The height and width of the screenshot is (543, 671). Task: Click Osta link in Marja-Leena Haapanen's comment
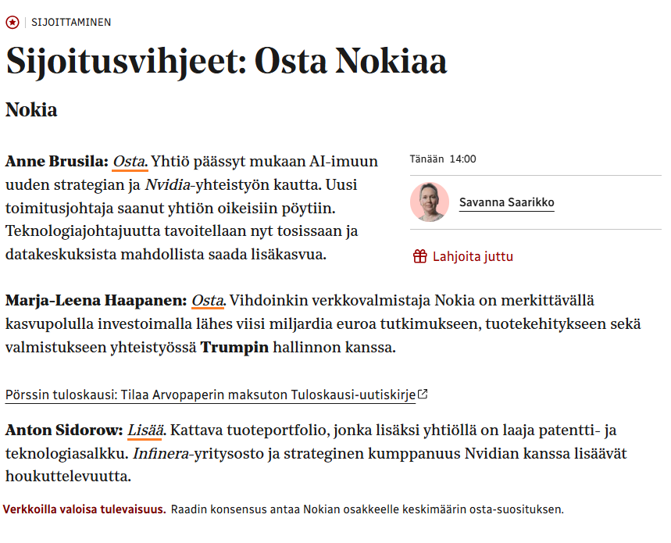point(208,300)
